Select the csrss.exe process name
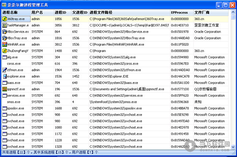 pyautogui.click(x=14, y=64)
